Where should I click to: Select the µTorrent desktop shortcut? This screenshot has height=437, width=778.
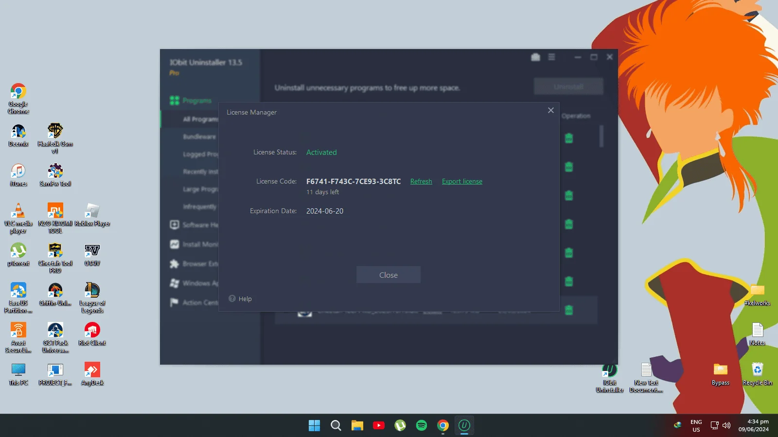pos(18,254)
